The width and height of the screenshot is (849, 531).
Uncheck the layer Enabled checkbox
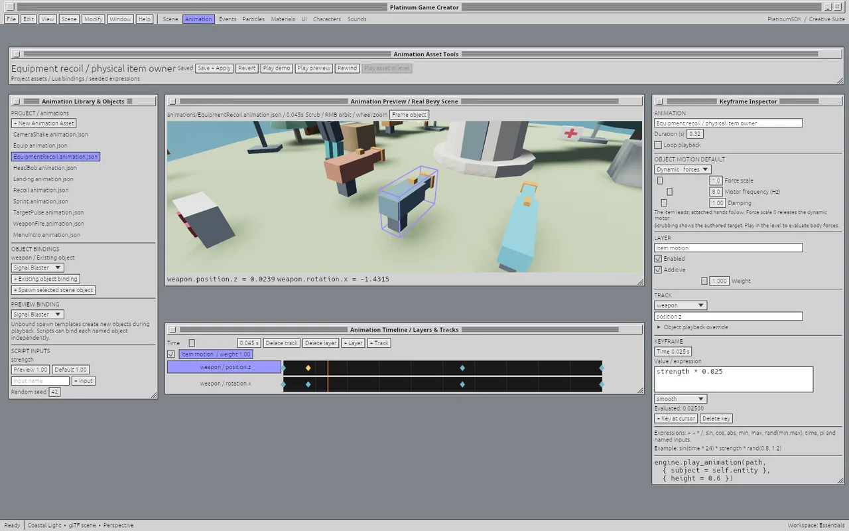tap(658, 259)
